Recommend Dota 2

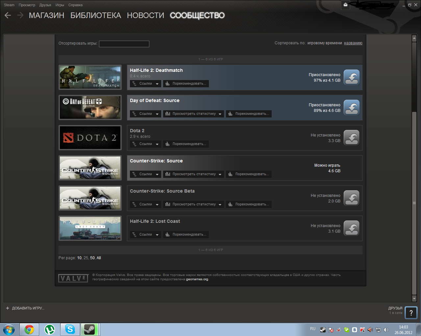[186, 144]
